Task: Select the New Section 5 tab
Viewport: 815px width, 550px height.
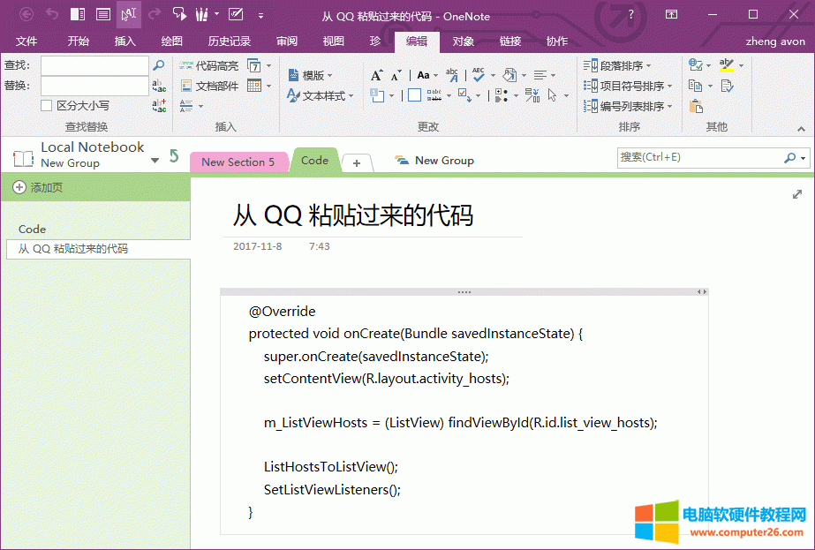Action: (238, 161)
